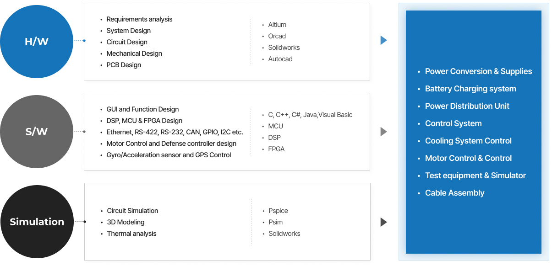552x266 pixels.
Task: Choose Cooling System Control entry
Action: coord(468,141)
